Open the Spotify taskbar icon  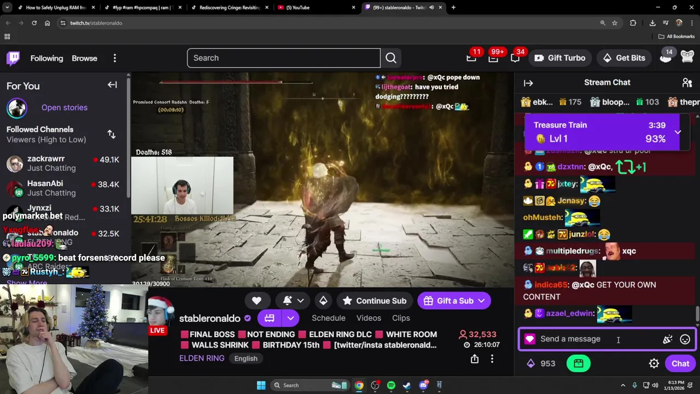point(391,385)
